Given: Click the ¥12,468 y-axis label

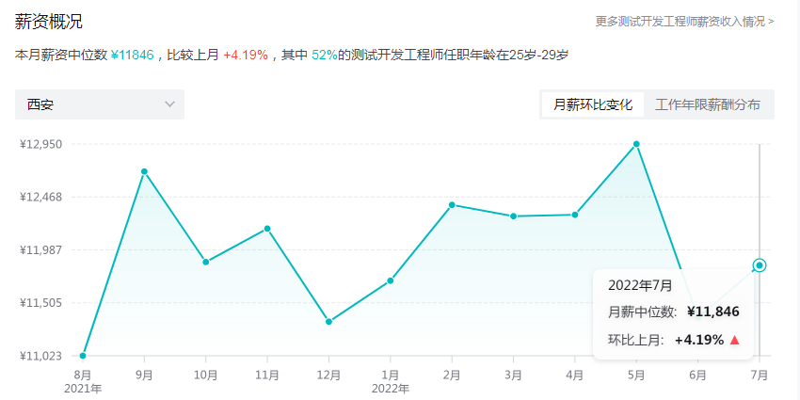Looking at the screenshot, I should (x=40, y=197).
